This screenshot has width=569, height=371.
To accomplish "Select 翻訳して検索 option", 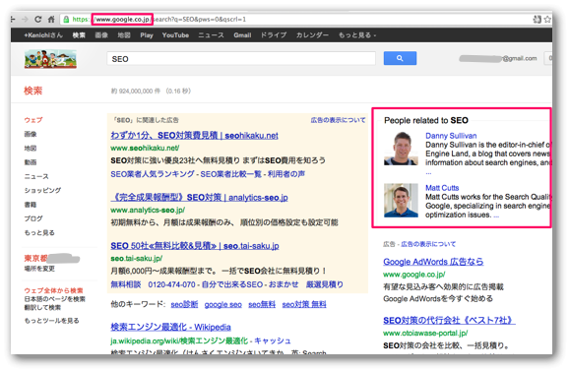I will pyautogui.click(x=42, y=307).
